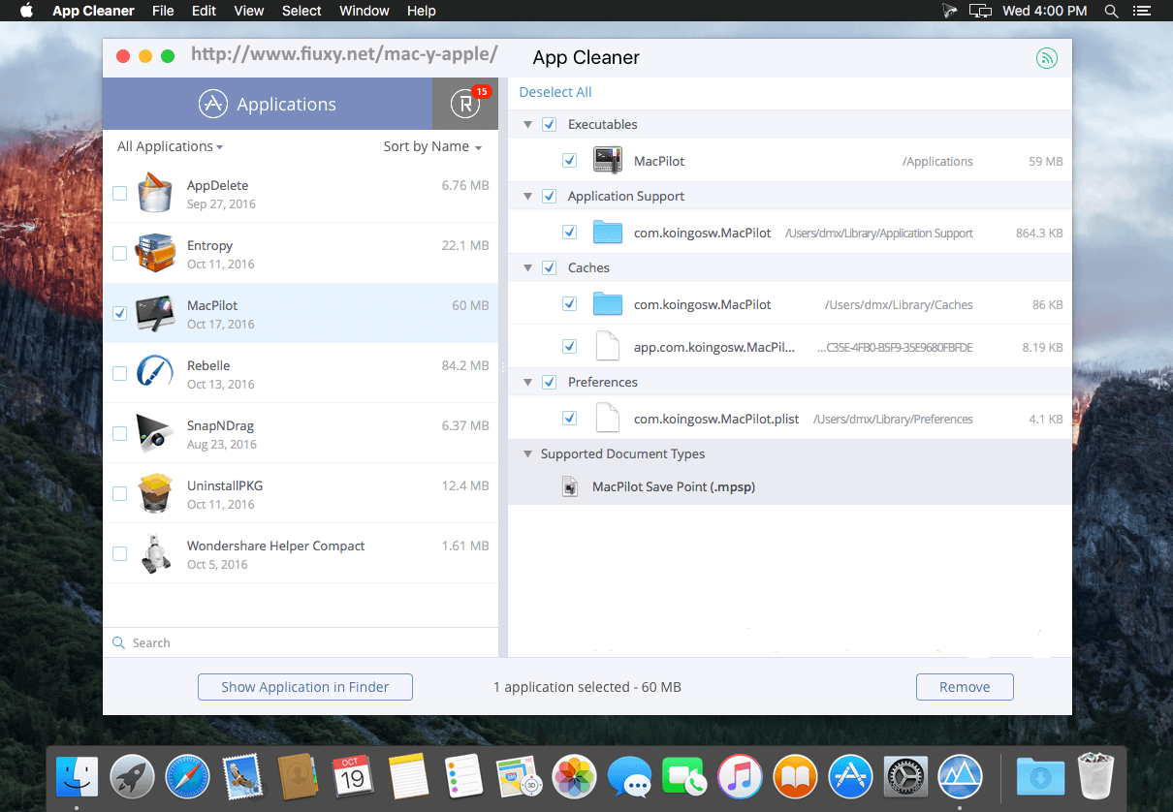Collapse the Caches section
Screen dimensions: 1173x812
pos(528,267)
